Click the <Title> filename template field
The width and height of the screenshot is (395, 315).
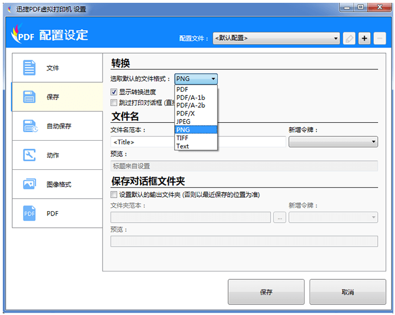pyautogui.click(x=198, y=142)
